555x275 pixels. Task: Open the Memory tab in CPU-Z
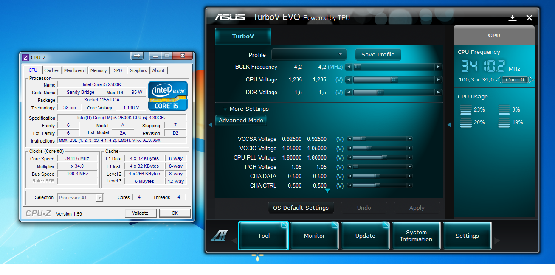[x=99, y=70]
